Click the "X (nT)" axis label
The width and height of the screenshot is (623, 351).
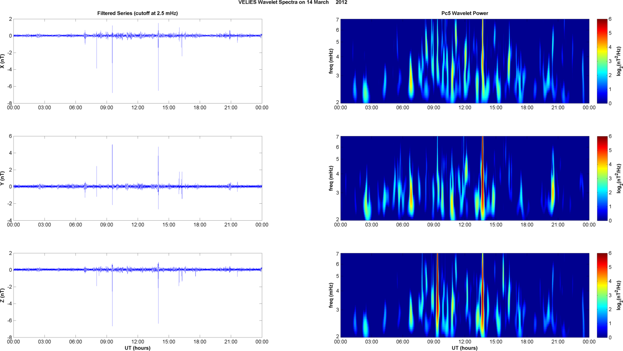[3, 61]
